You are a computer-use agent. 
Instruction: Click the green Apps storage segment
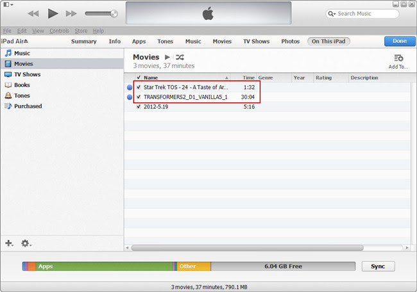[x=104, y=266]
